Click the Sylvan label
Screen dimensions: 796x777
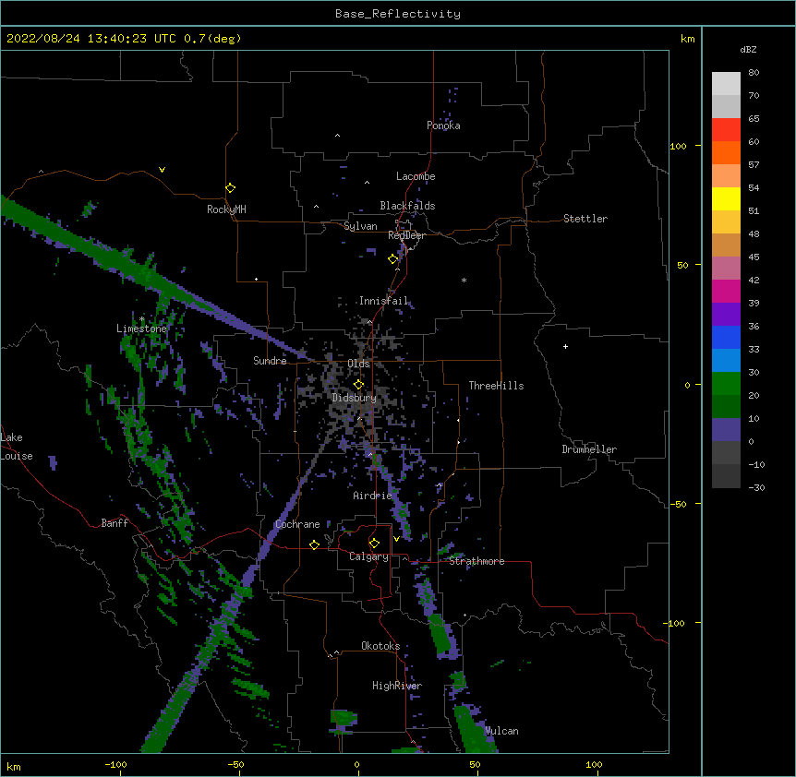click(360, 226)
